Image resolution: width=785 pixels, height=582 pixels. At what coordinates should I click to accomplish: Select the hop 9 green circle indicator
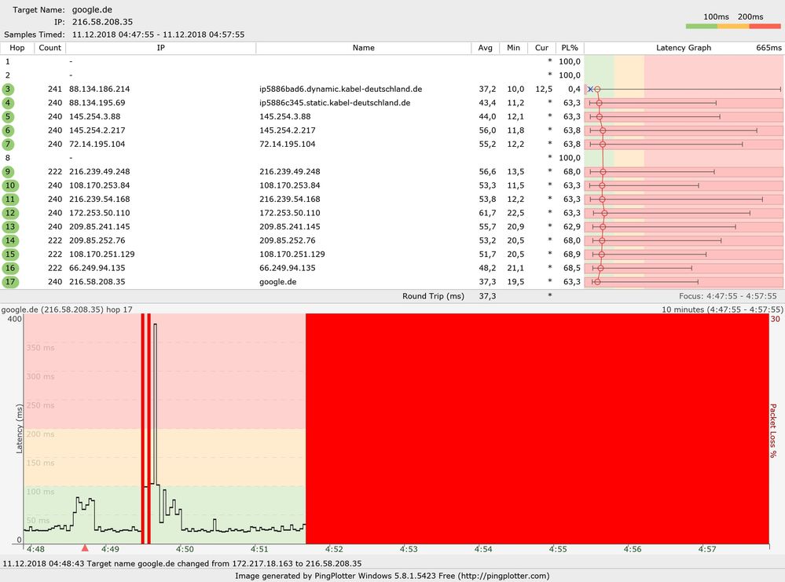tap(8, 171)
